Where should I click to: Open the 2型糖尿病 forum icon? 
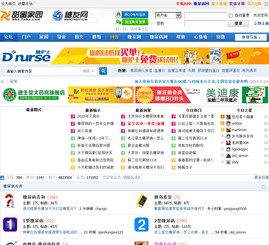tap(142, 225)
